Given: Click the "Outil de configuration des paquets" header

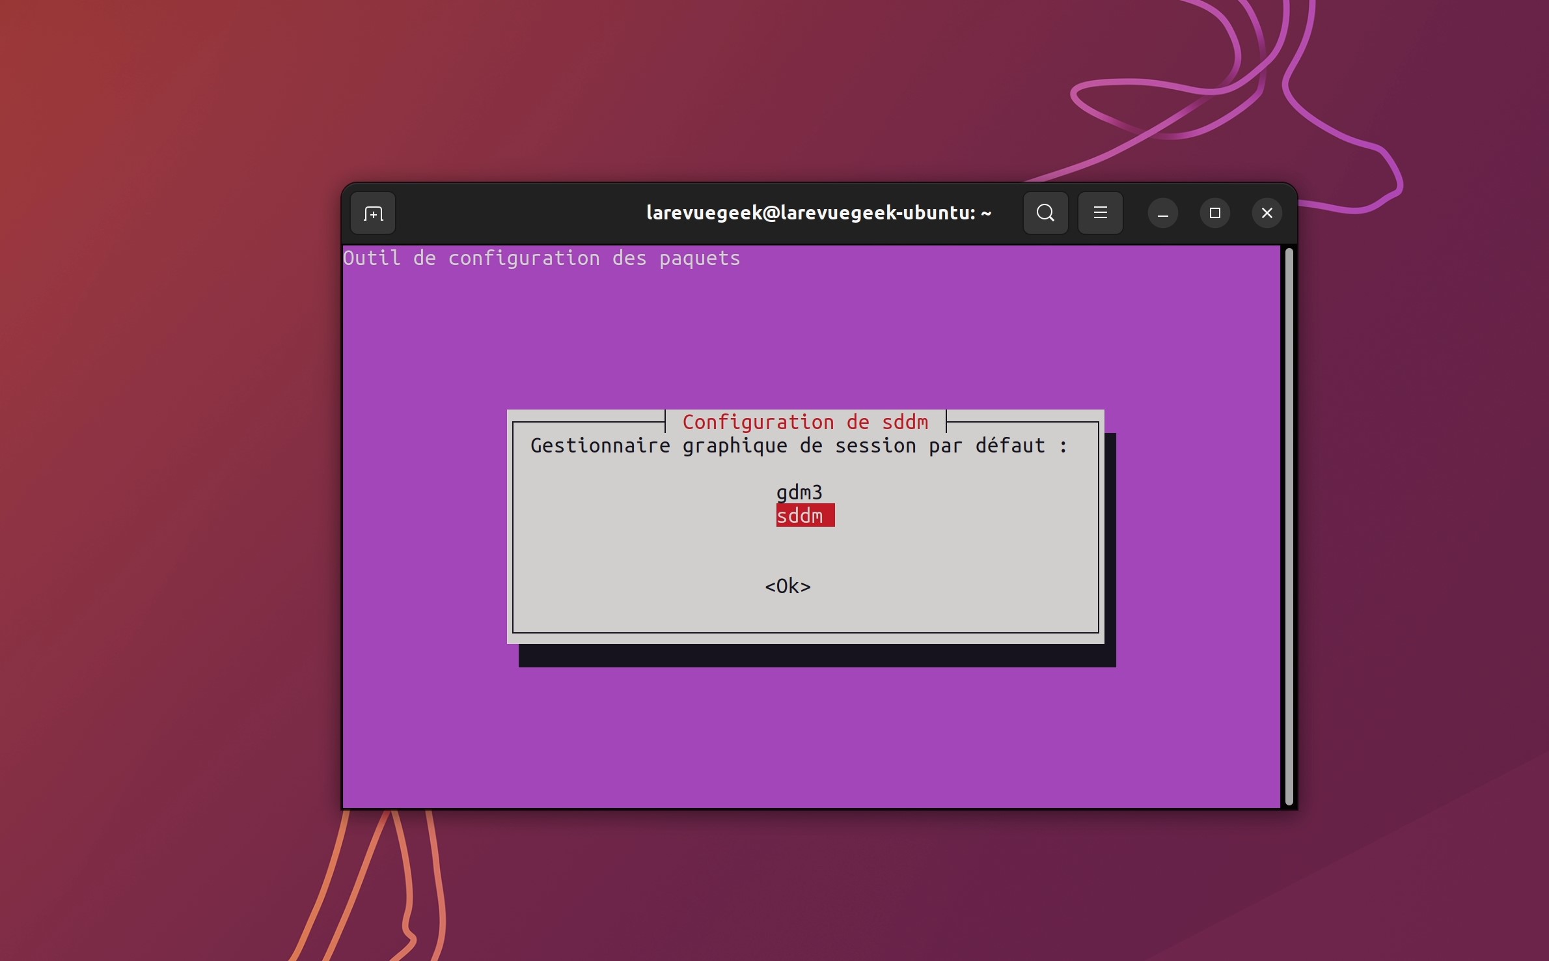Looking at the screenshot, I should click(x=541, y=258).
